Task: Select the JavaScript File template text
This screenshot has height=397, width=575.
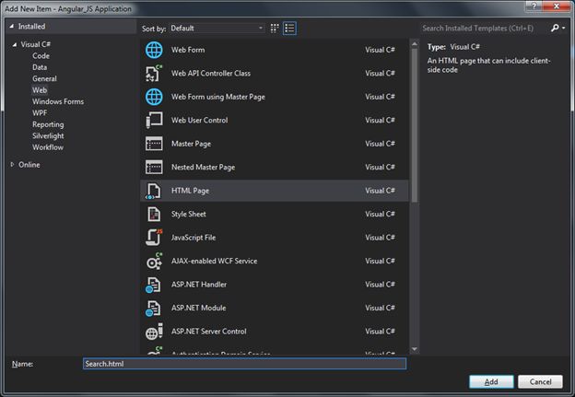Action: (194, 238)
